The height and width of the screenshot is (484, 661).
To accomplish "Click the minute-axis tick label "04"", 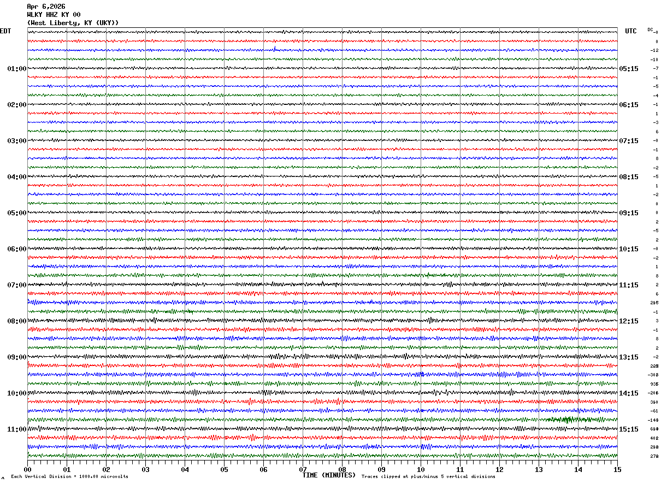I will [185, 469].
